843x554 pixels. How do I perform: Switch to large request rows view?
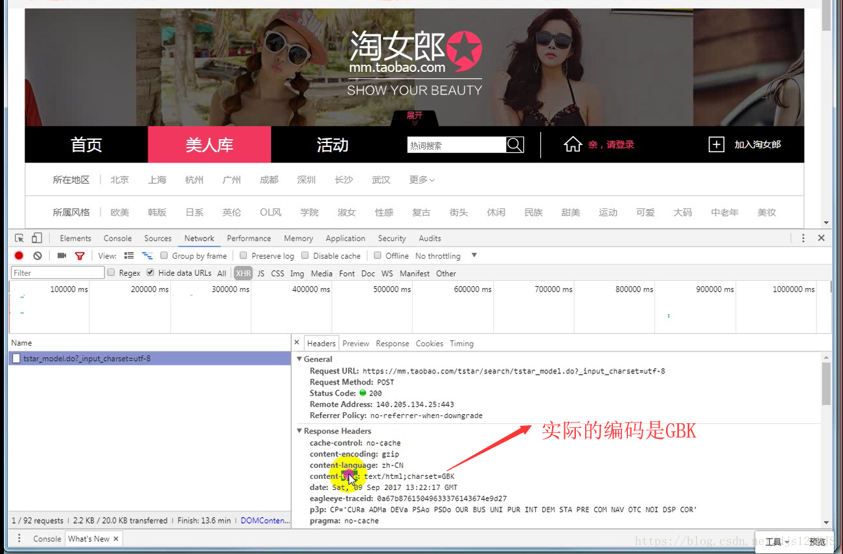129,256
